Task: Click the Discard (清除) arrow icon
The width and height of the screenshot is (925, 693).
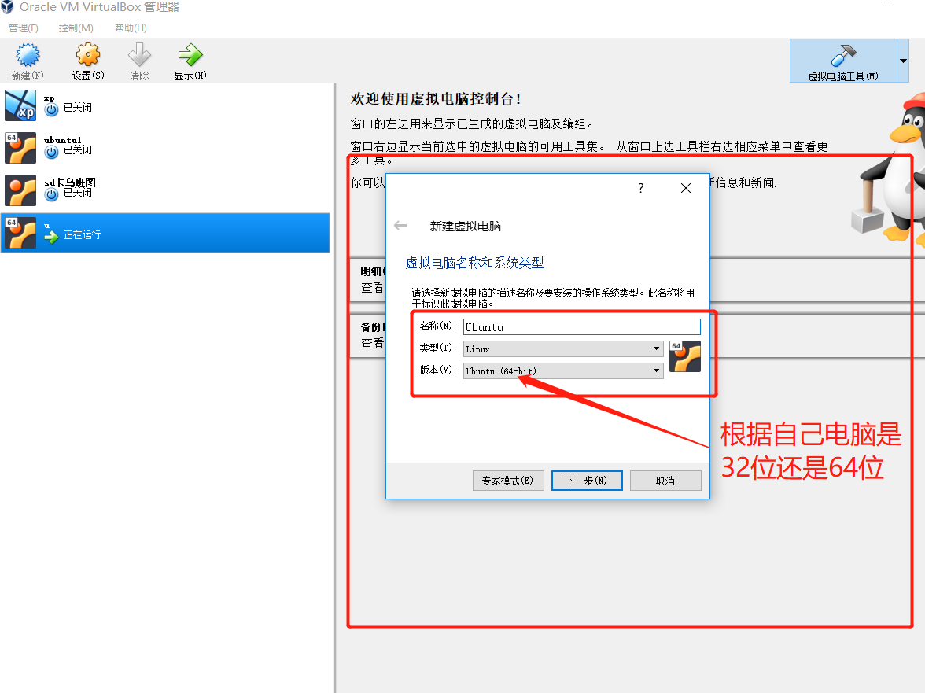Action: click(140, 55)
